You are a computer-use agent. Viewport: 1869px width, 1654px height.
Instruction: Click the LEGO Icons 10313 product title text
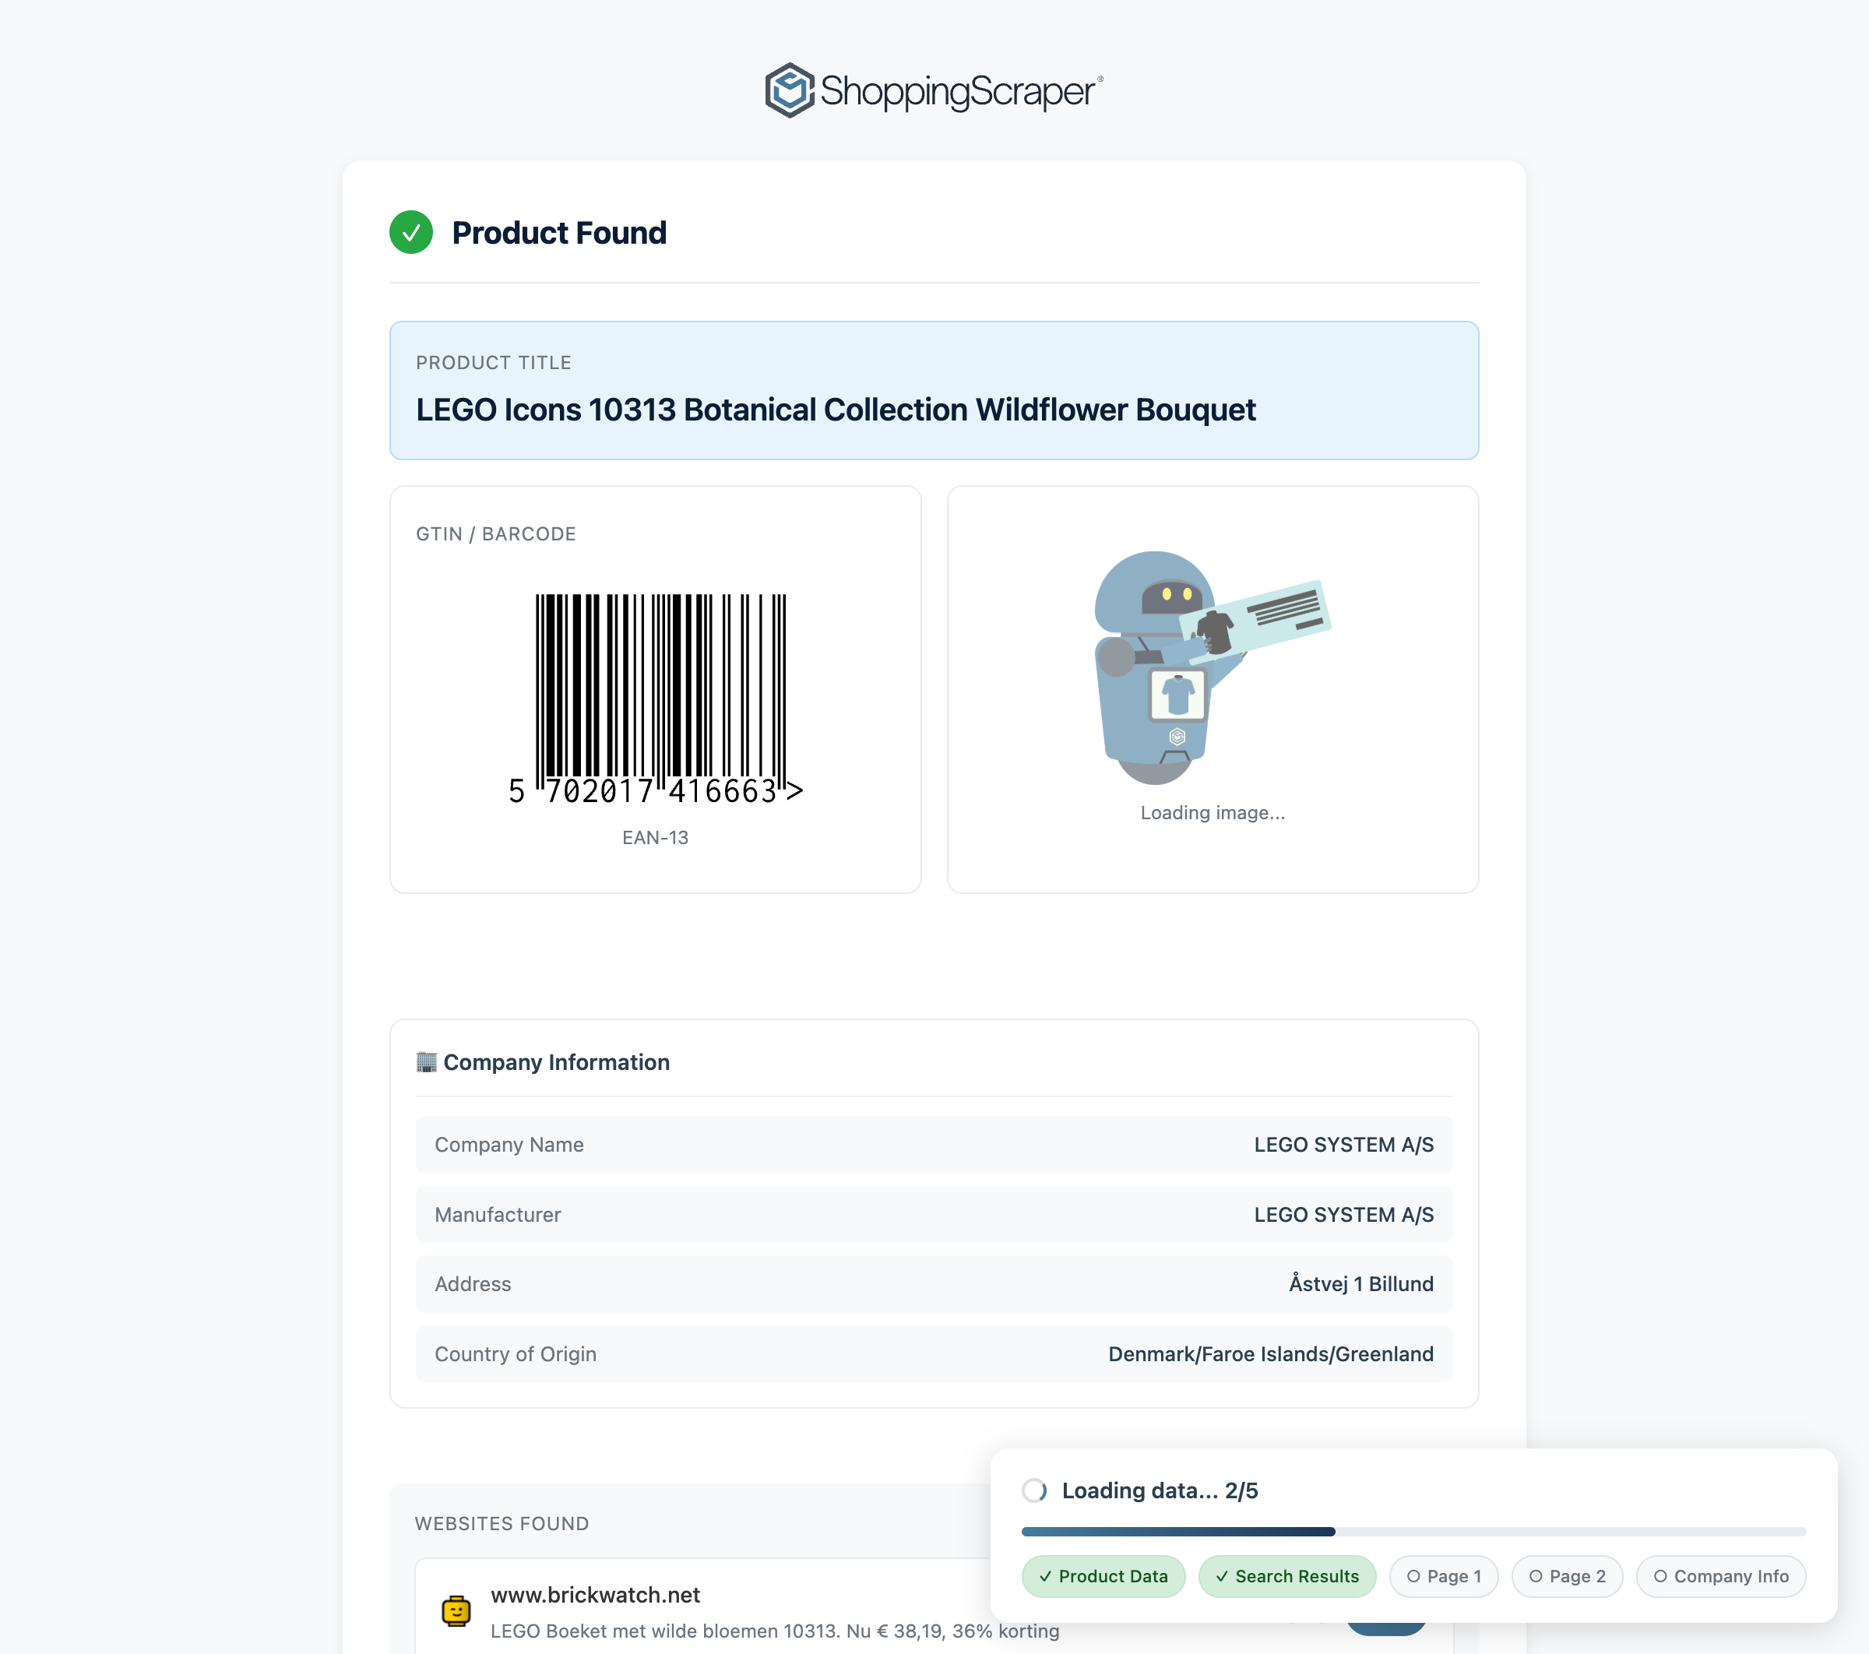(835, 410)
